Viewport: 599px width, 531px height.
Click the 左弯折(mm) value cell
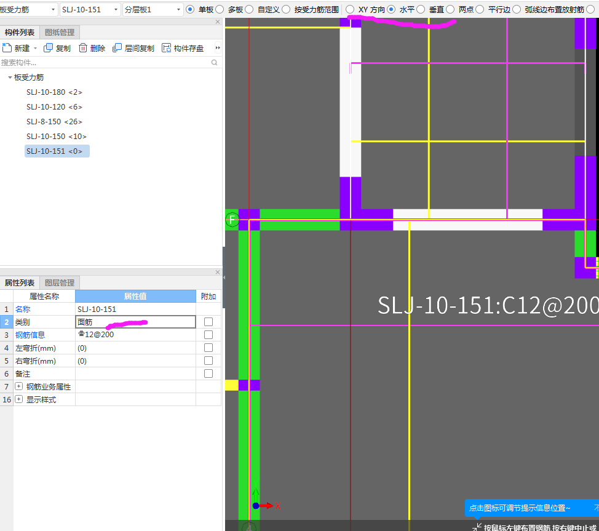click(x=135, y=348)
